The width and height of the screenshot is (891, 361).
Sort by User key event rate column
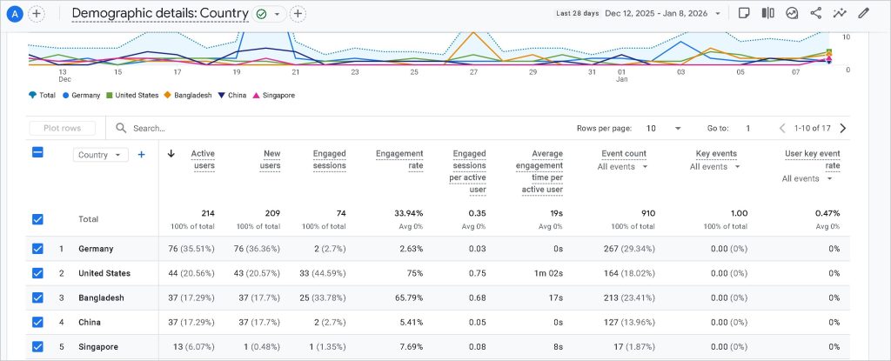click(813, 160)
